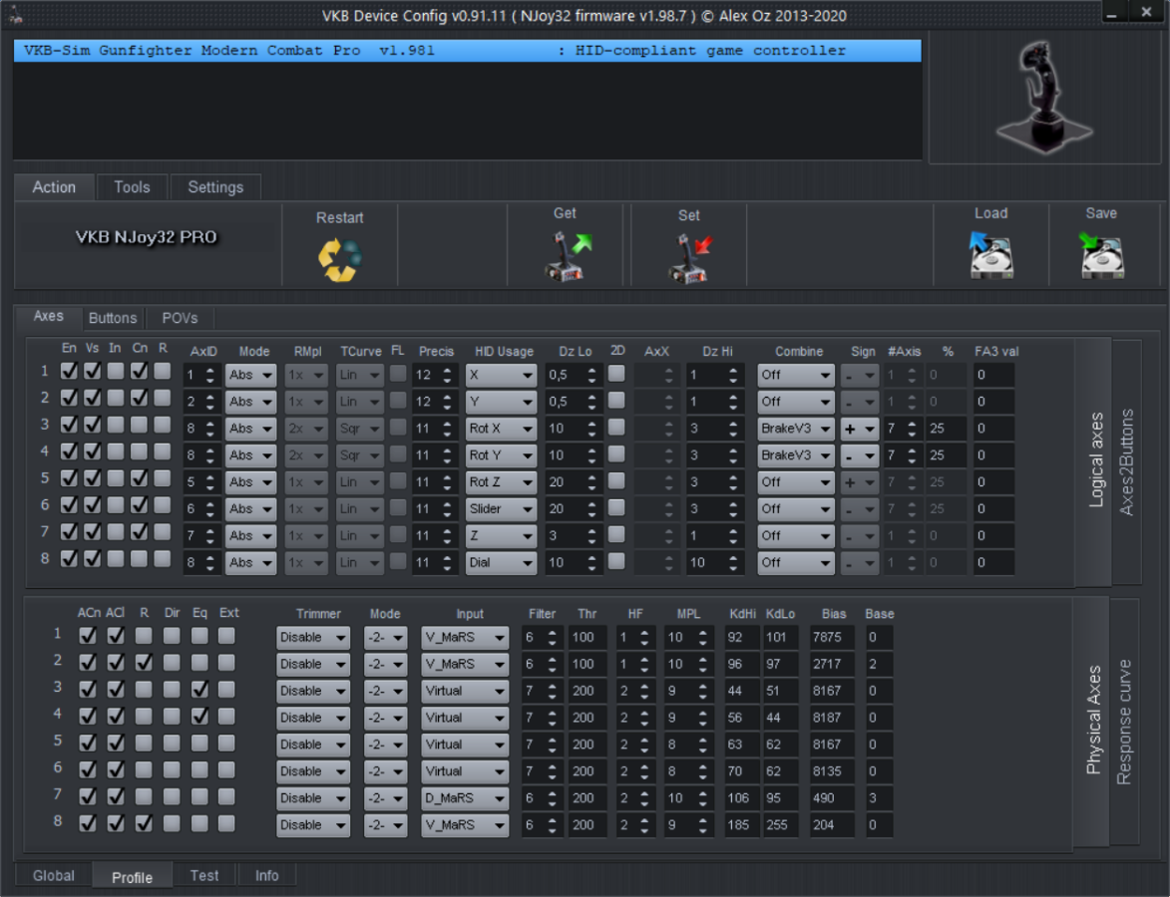The width and height of the screenshot is (1170, 897).
Task: Click the VKB NJoy32 PRO label
Action: [147, 237]
